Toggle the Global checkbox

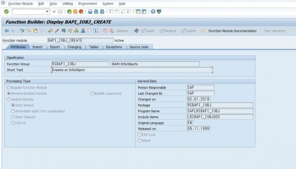[x=139, y=140]
